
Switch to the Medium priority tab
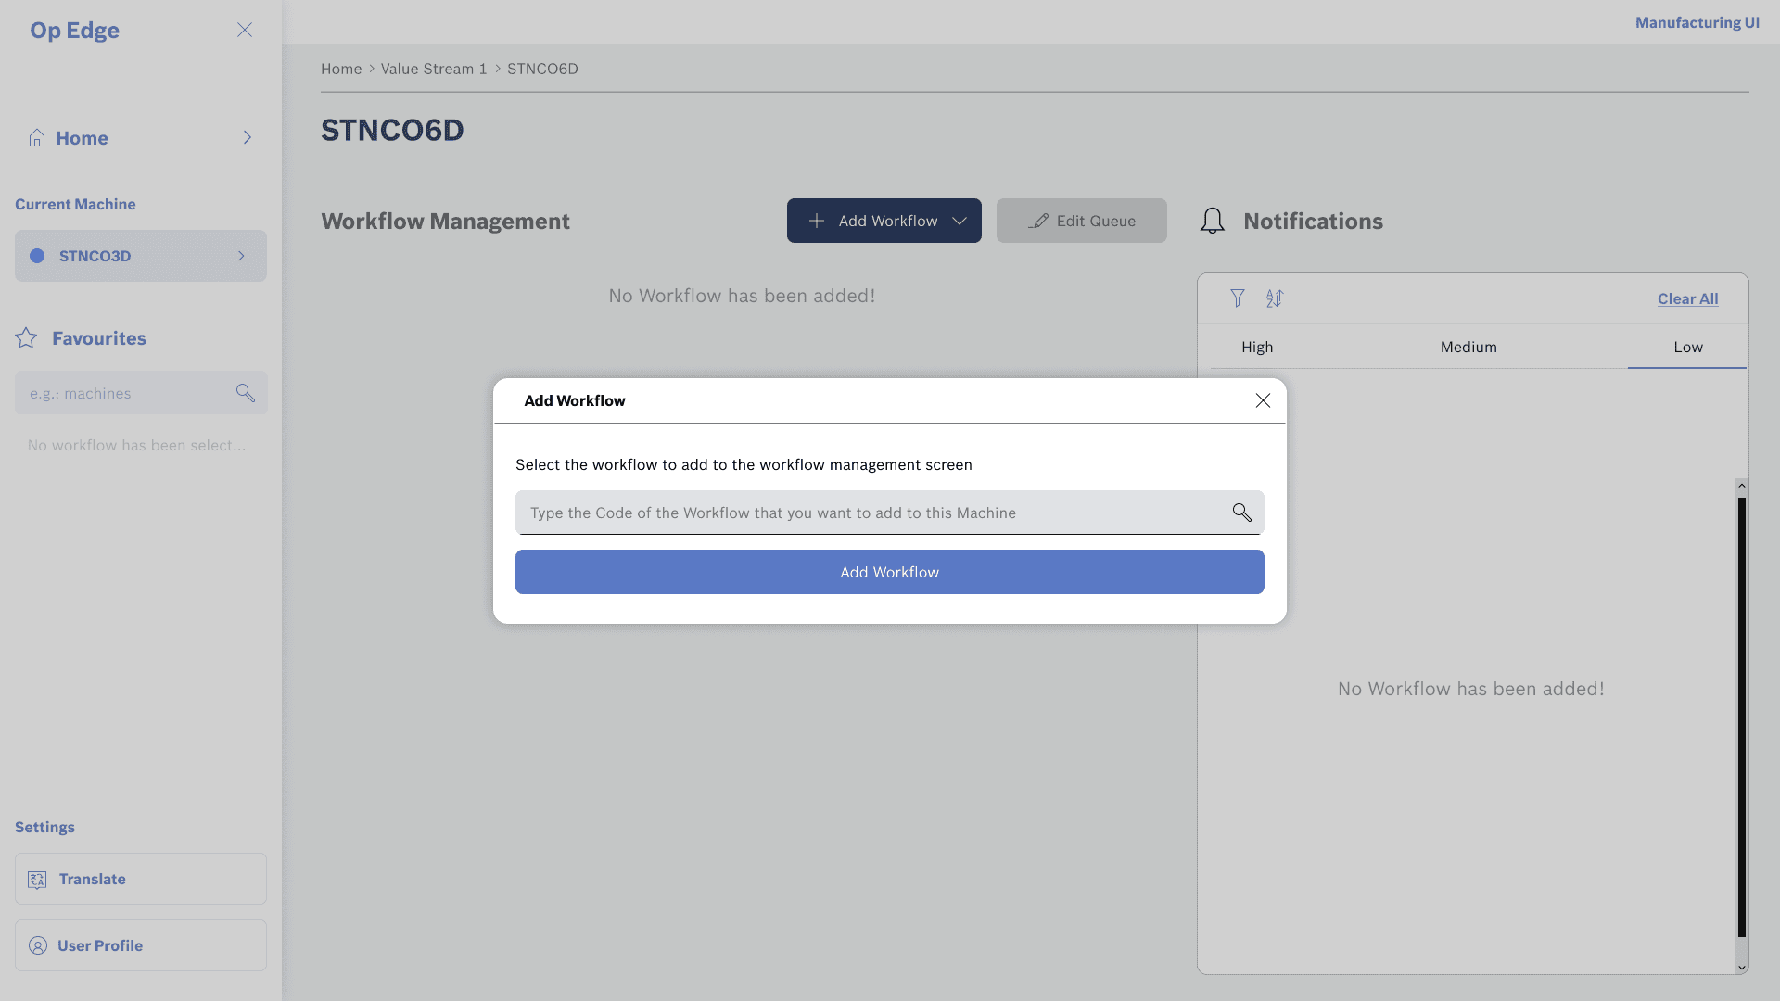point(1468,347)
